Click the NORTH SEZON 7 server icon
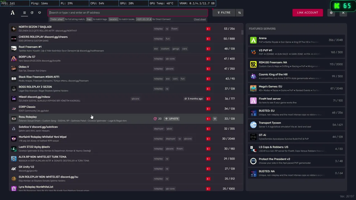 pyautogui.click(x=14, y=29)
